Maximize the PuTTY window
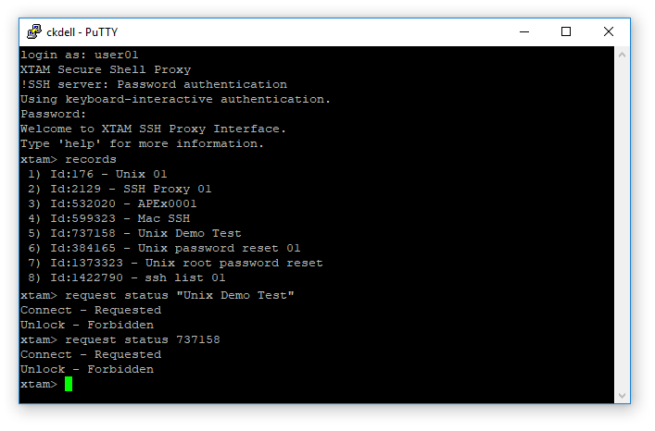The height and width of the screenshot is (431, 655). (566, 31)
